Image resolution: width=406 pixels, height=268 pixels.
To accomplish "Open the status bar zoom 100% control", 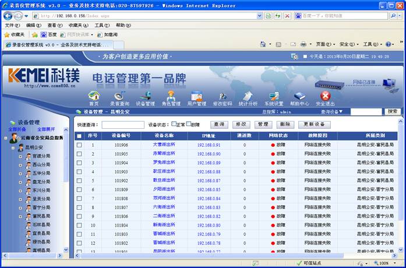I will point(385,263).
